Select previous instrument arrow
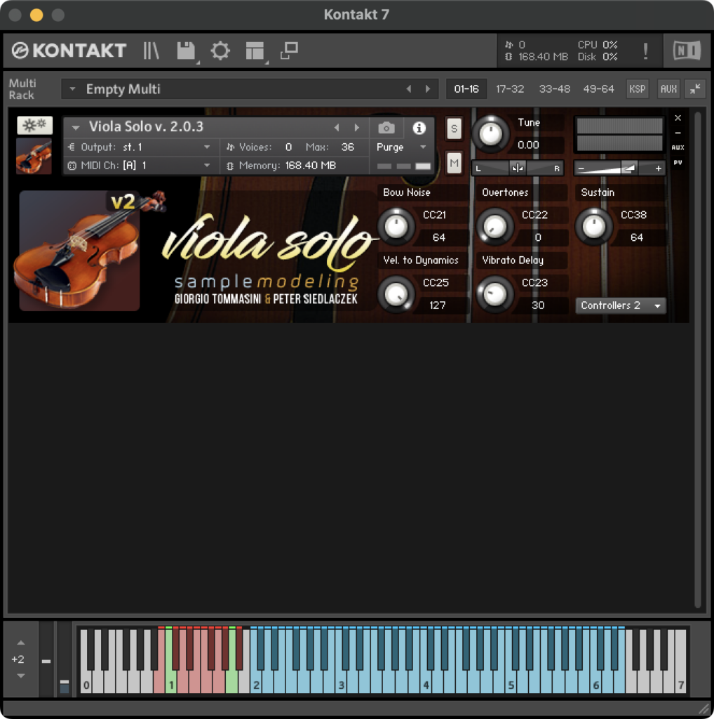 coord(337,128)
